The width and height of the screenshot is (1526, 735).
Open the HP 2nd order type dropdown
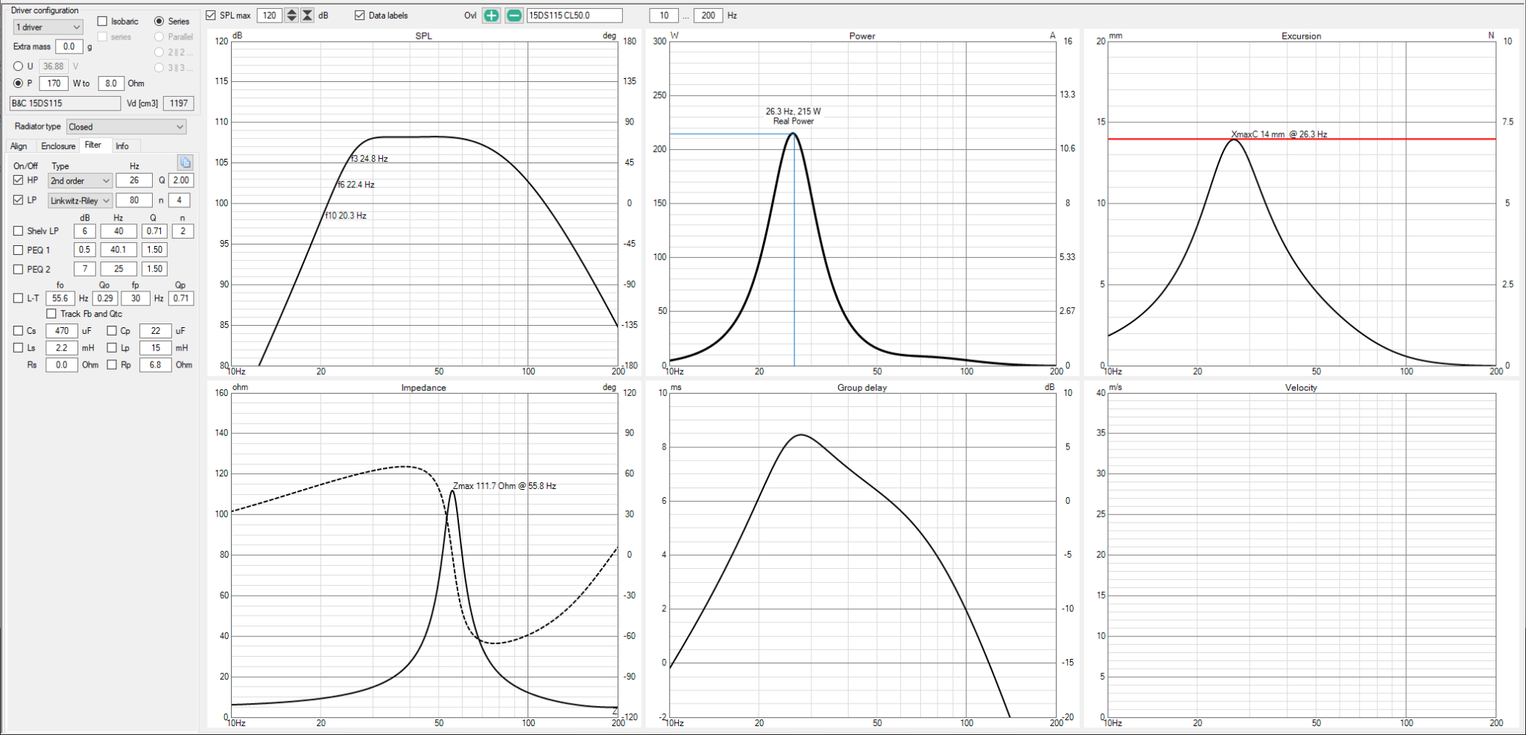coord(80,180)
